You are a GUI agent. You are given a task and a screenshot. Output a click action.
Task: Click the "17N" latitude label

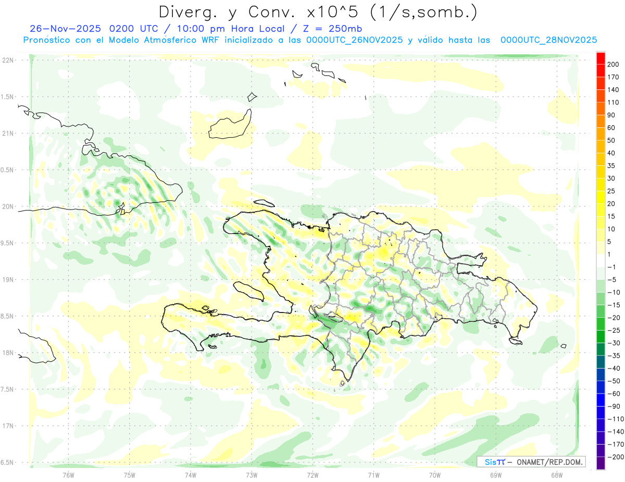pos(7,426)
